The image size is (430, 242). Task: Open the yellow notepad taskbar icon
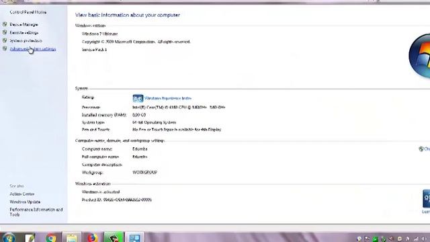pyautogui.click(x=72, y=237)
